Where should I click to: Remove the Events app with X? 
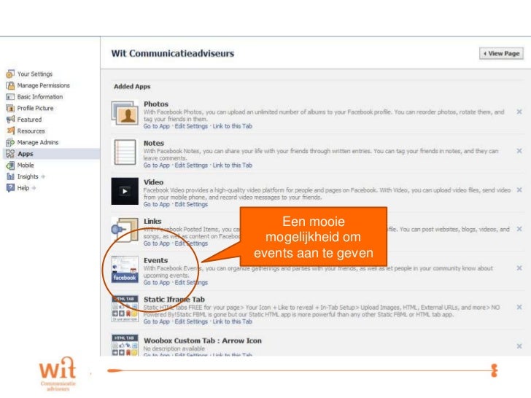[519, 268]
